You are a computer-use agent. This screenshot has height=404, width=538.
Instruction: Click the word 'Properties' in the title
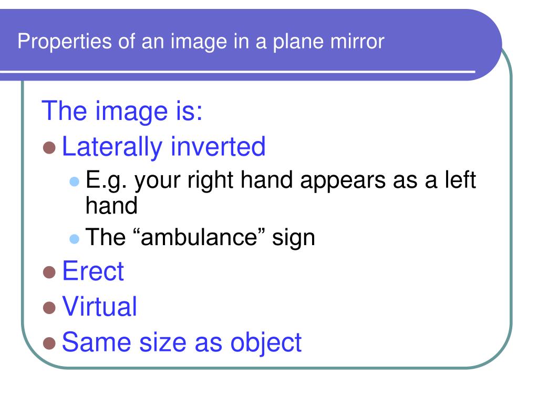point(65,42)
